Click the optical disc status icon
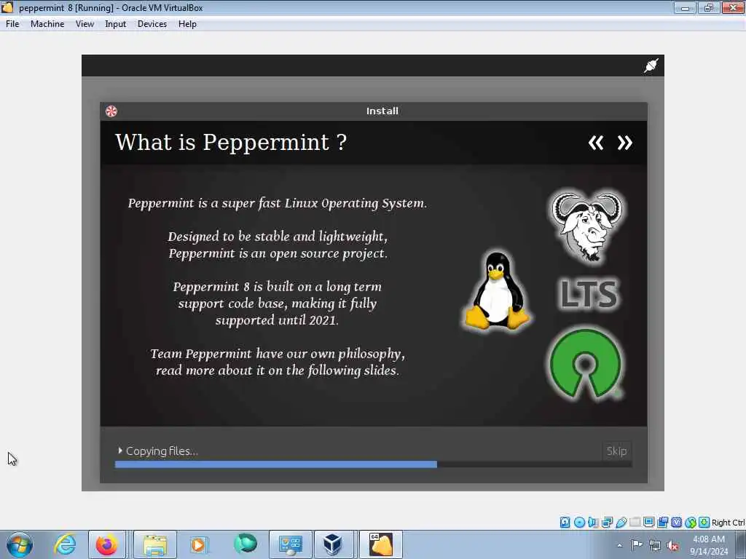The height and width of the screenshot is (559, 746). [x=579, y=523]
